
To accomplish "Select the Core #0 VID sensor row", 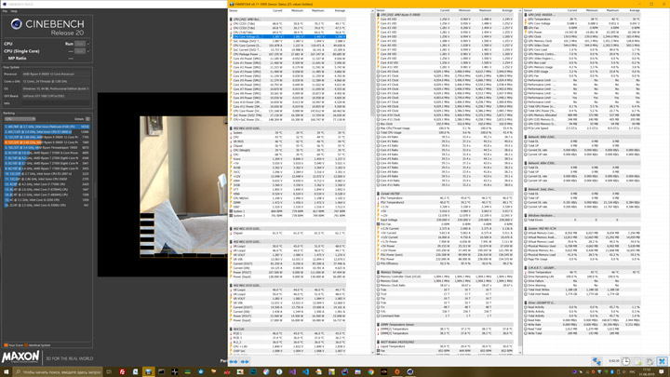I will [445, 20].
